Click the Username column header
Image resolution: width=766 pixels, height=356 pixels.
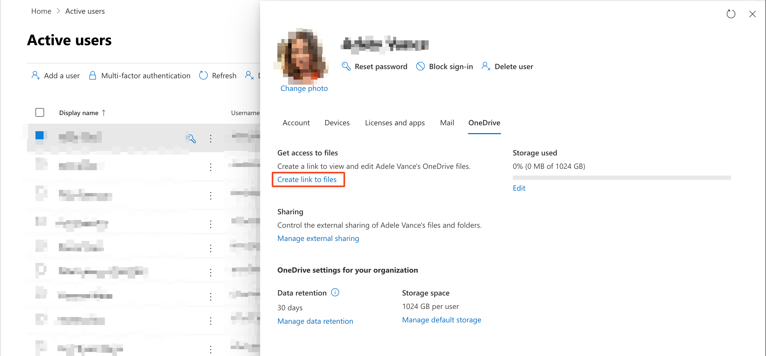(245, 113)
